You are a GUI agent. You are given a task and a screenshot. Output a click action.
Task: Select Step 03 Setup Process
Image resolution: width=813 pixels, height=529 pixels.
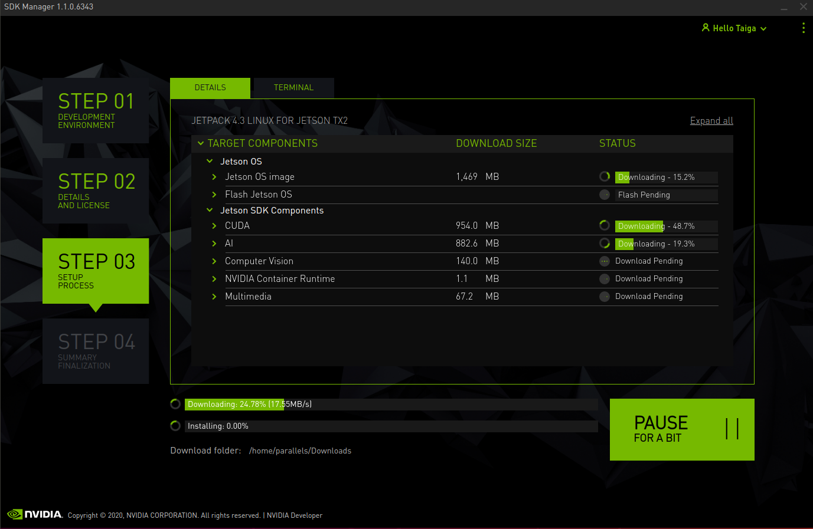[96, 271]
